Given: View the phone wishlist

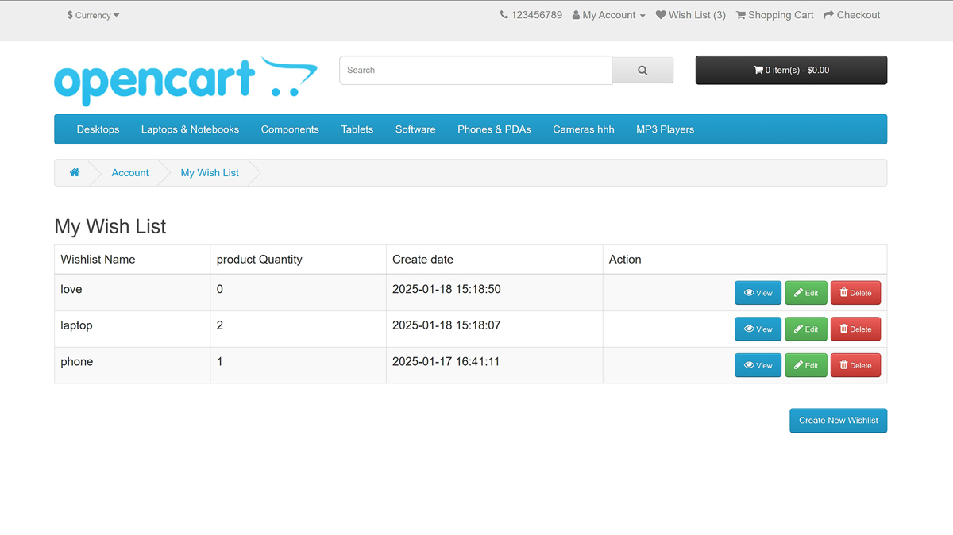Looking at the screenshot, I should pyautogui.click(x=758, y=366).
